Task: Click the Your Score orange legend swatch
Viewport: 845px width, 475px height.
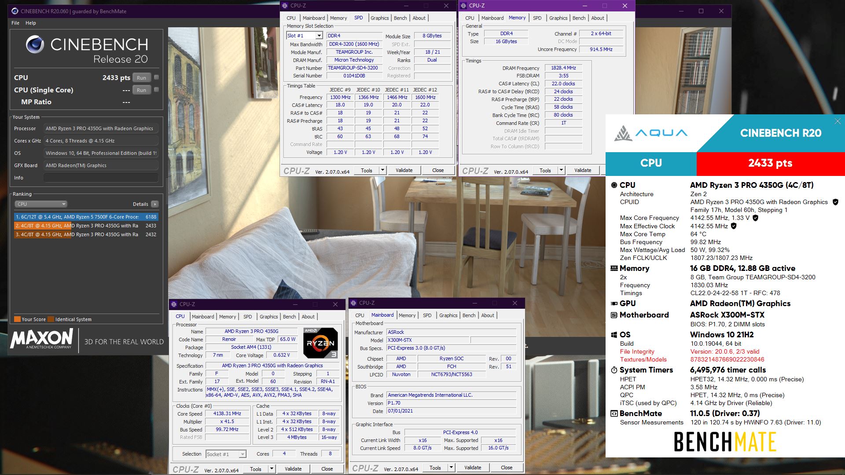Action: (x=17, y=319)
